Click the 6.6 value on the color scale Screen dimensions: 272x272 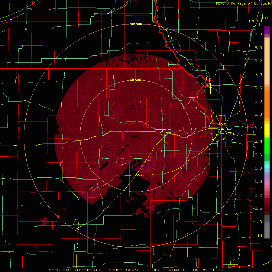pos(258,88)
